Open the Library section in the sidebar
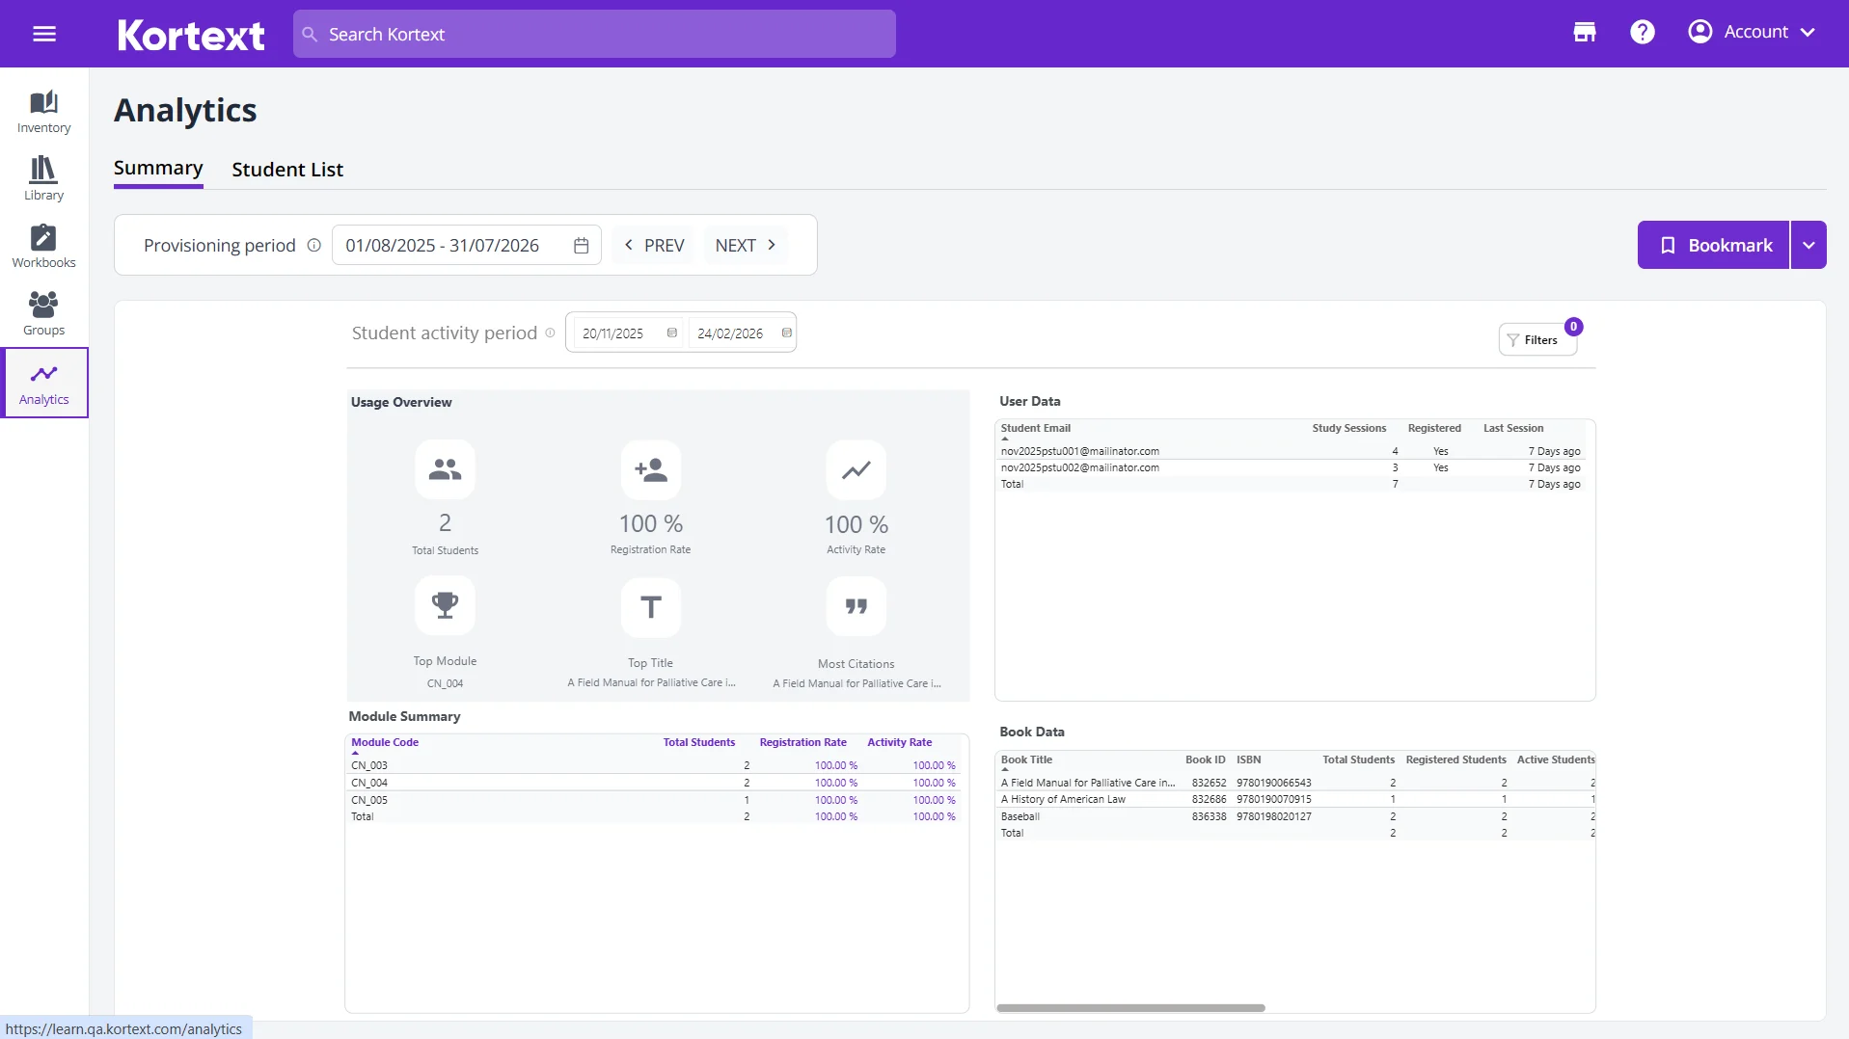This screenshot has height=1039, width=1849. pos(43,177)
